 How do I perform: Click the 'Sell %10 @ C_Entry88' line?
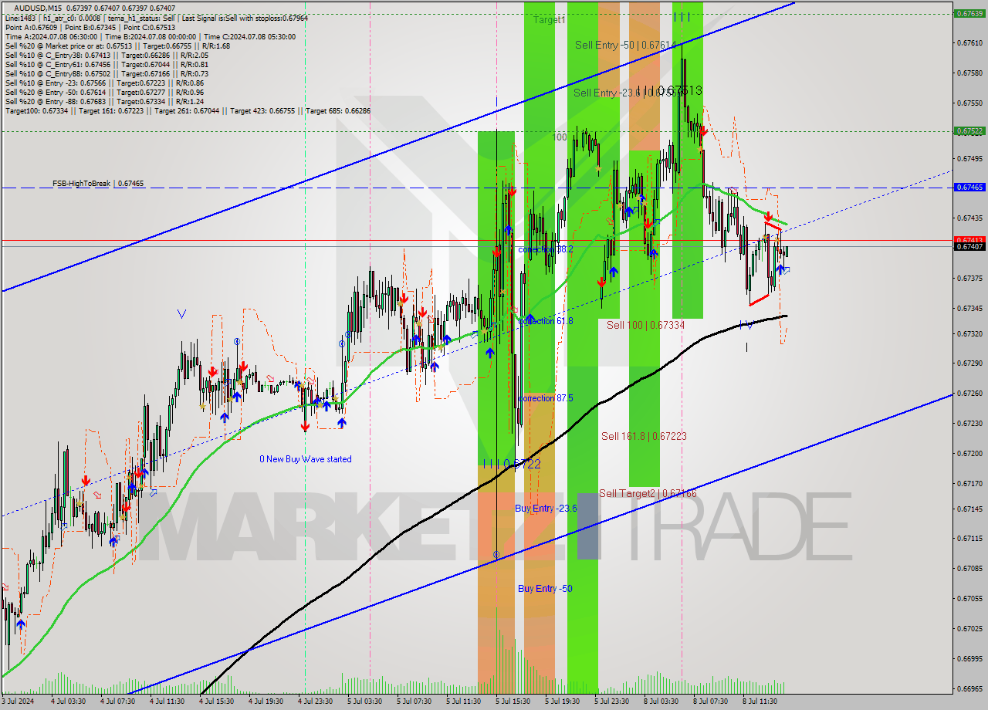click(107, 73)
